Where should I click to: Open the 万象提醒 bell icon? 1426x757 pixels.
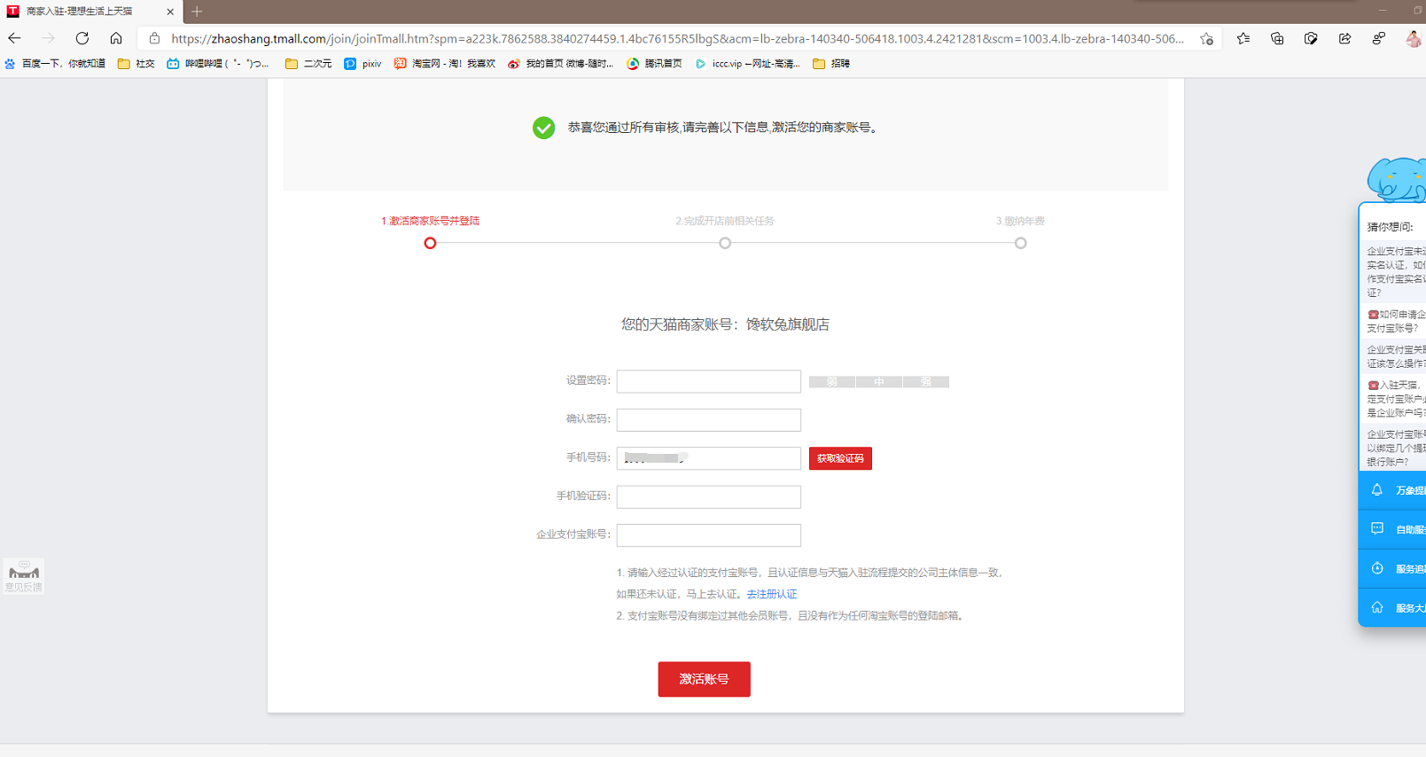(x=1377, y=490)
